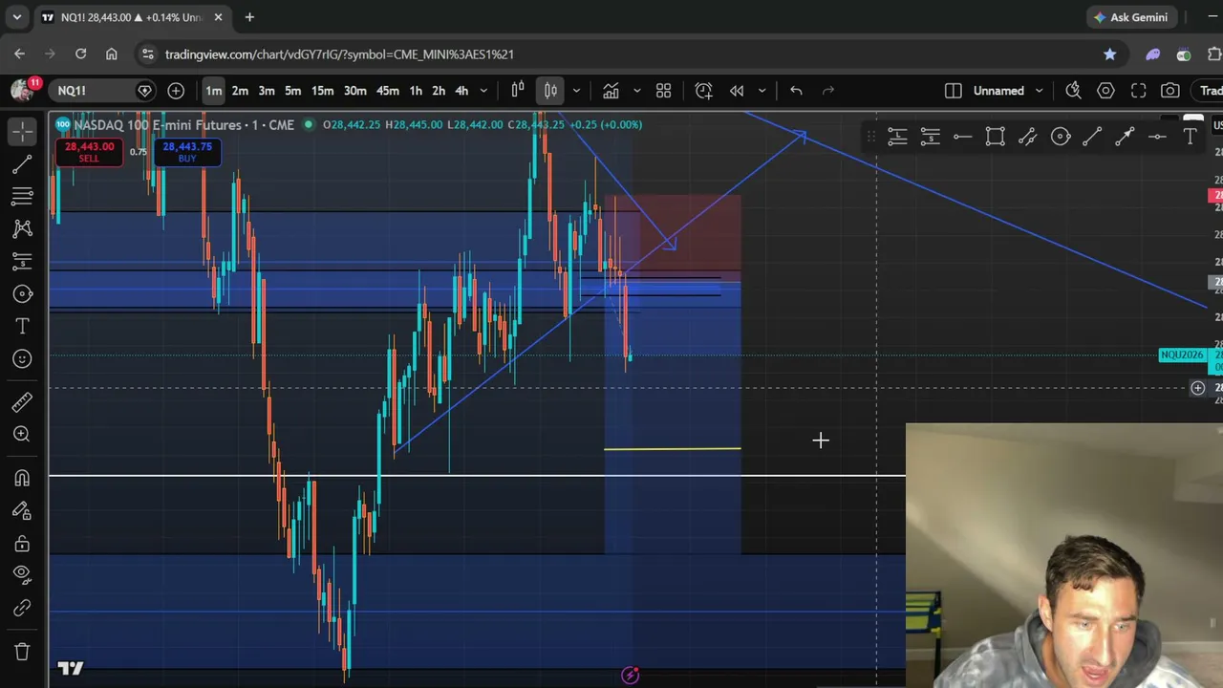Select the 2h interval
The image size is (1223, 688).
click(439, 91)
